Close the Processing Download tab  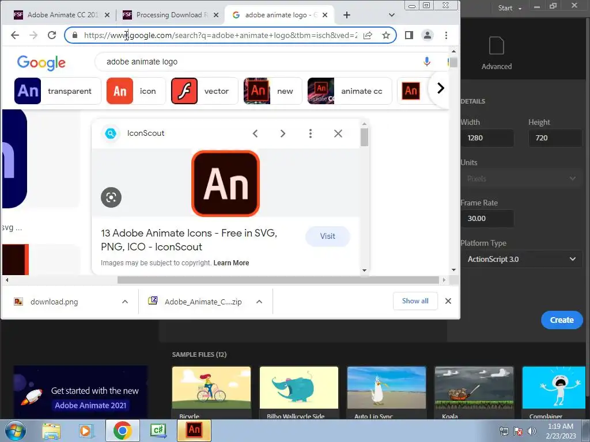[x=216, y=15]
